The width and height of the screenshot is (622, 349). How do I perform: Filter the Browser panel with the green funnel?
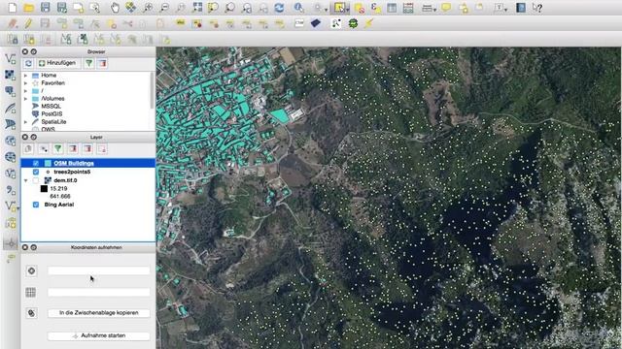point(89,63)
